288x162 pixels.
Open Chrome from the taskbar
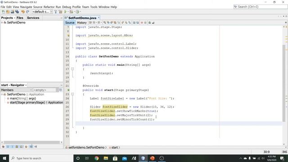click(x=96, y=158)
